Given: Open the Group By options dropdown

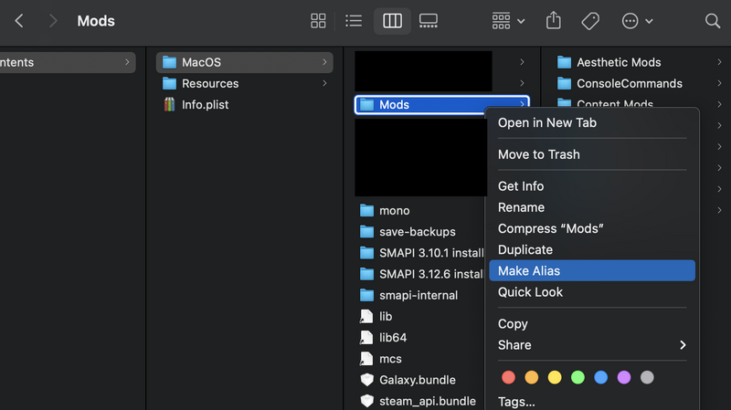Looking at the screenshot, I should [x=508, y=21].
